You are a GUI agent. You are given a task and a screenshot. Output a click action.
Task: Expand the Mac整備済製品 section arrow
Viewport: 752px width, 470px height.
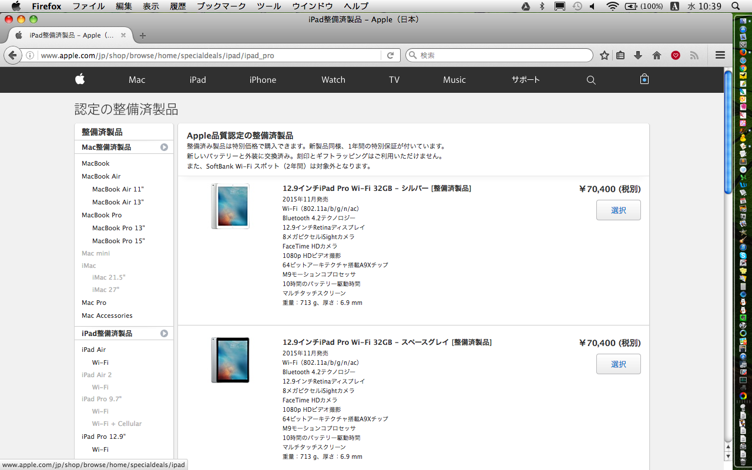point(164,147)
